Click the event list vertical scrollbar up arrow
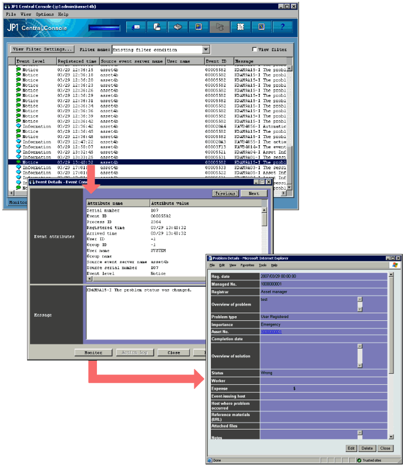 [289, 69]
